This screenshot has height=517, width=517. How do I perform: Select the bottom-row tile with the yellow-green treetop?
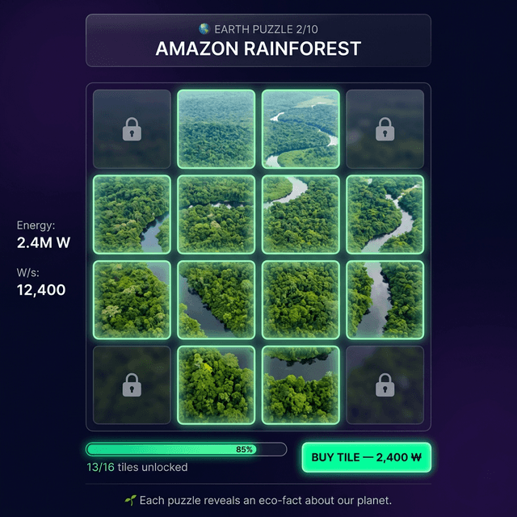(216, 385)
